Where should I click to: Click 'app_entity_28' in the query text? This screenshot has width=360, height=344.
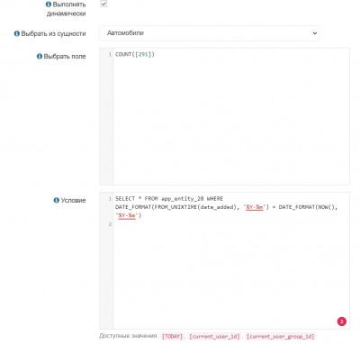tap(183, 199)
